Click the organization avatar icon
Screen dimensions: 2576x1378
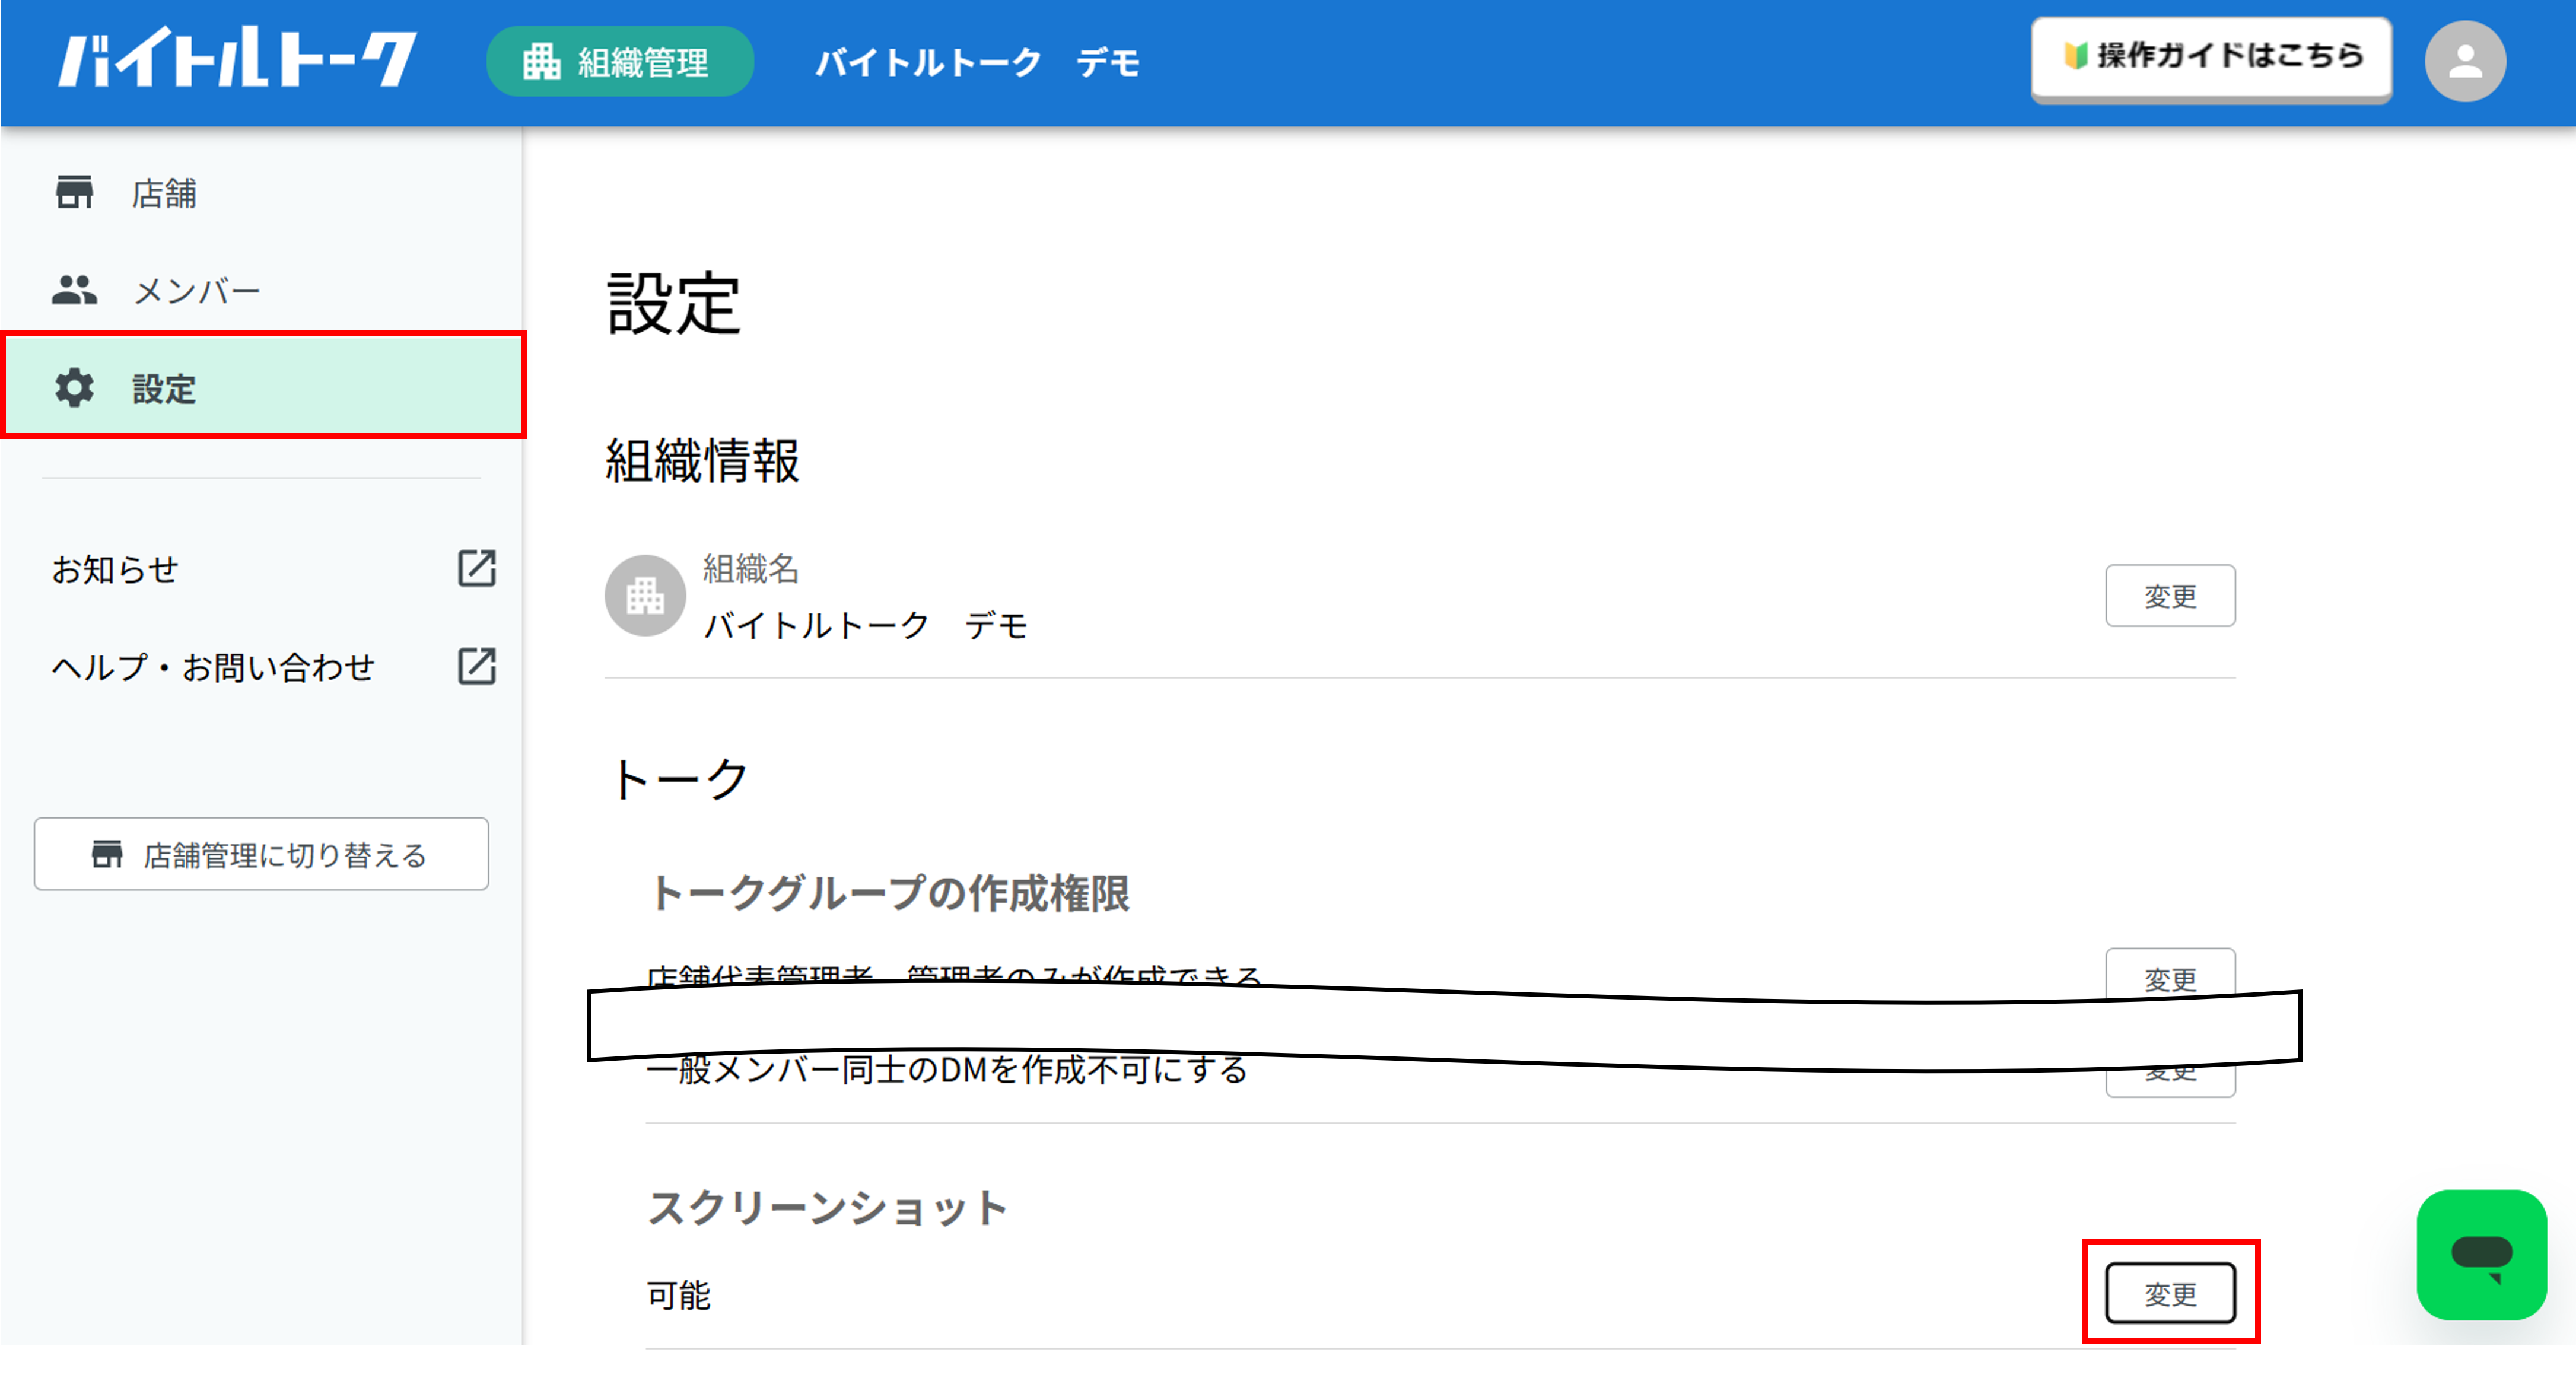pos(645,596)
